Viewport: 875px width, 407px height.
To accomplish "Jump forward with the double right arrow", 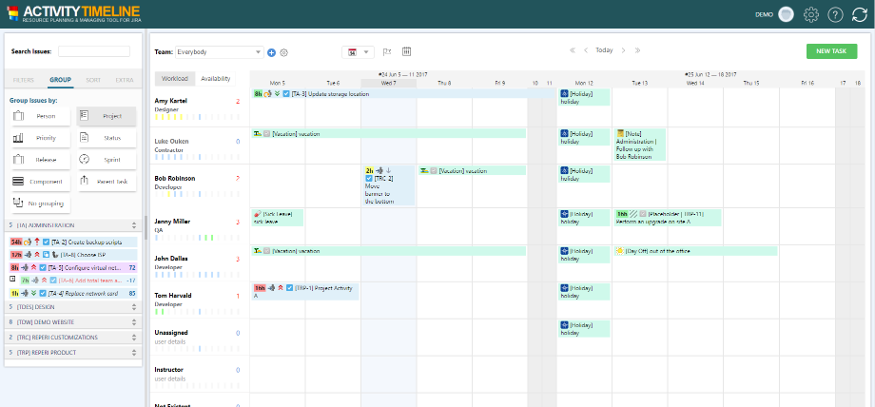I will [637, 50].
